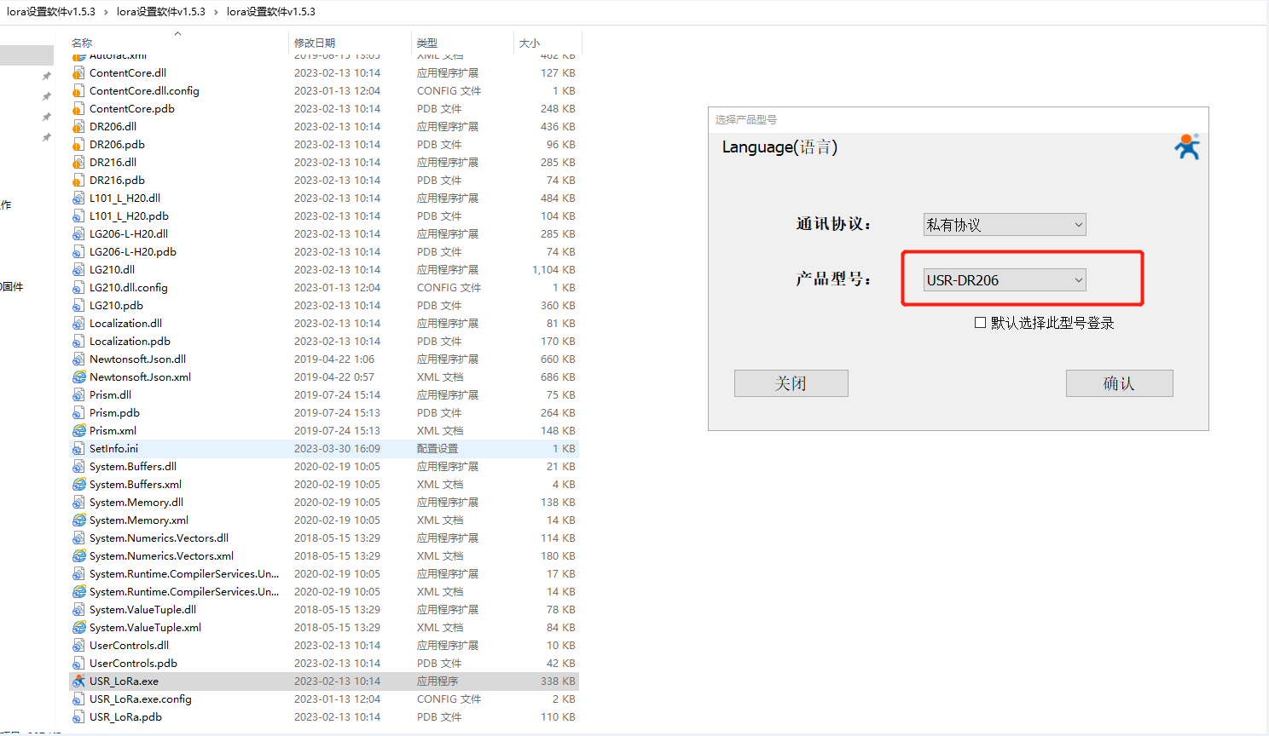Select the System.Memory.xml file row
1269x736 pixels.
coord(138,520)
